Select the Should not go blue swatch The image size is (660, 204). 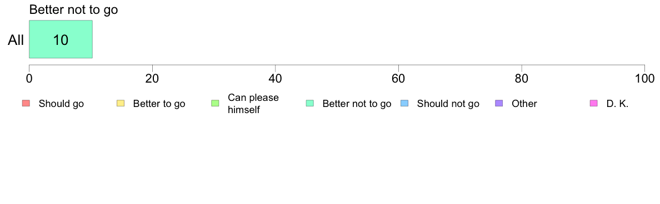tap(404, 103)
